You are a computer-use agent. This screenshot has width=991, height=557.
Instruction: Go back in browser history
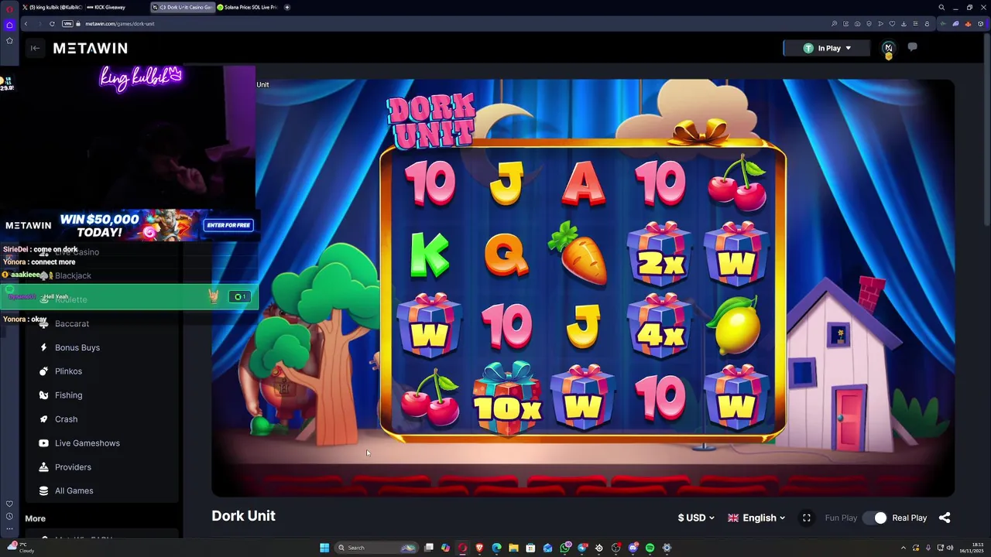(26, 24)
